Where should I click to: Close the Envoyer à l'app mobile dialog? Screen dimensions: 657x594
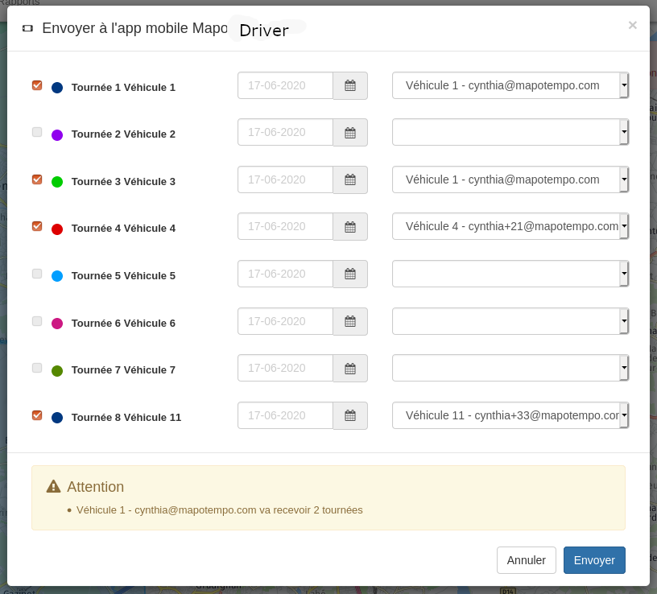pyautogui.click(x=632, y=25)
